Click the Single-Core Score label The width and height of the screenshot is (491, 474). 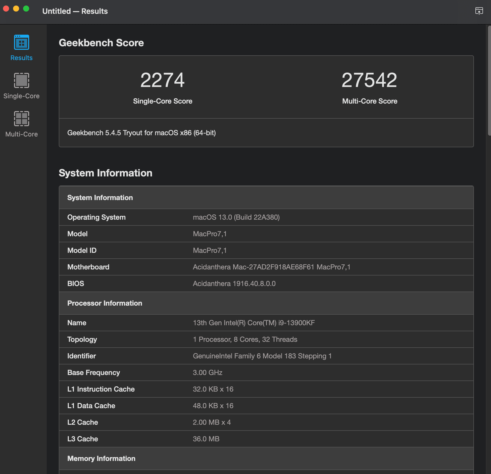pyautogui.click(x=163, y=101)
